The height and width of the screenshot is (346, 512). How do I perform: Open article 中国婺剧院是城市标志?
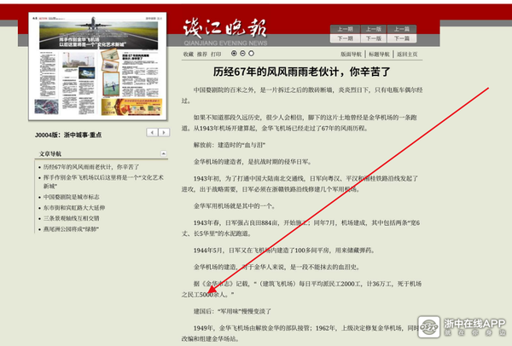tap(71, 197)
